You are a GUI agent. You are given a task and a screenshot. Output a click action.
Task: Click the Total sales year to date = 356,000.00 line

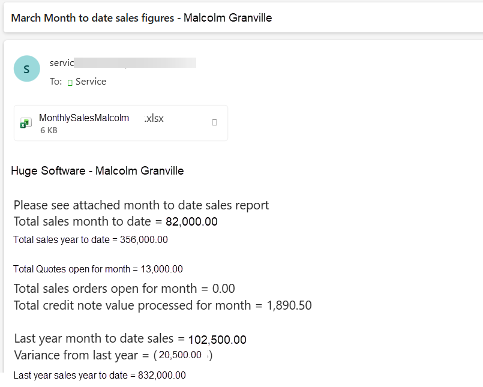tap(91, 240)
